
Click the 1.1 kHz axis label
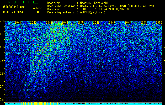(2, 34)
